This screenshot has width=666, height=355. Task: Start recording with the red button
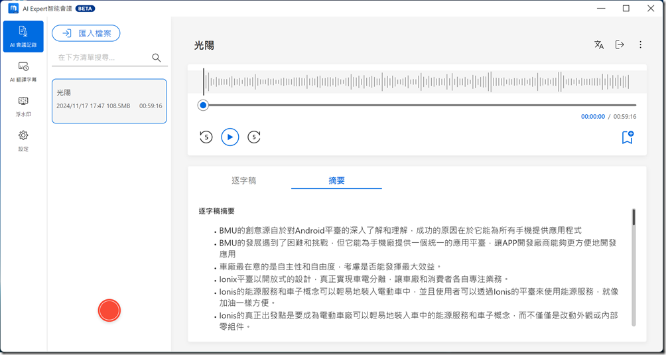click(109, 311)
